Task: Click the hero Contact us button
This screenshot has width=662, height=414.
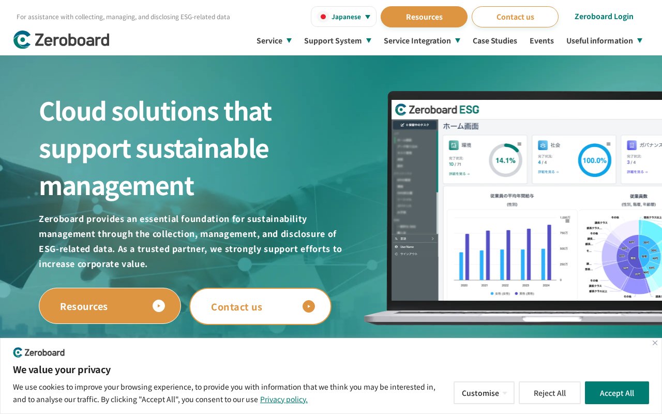Action: point(260,306)
